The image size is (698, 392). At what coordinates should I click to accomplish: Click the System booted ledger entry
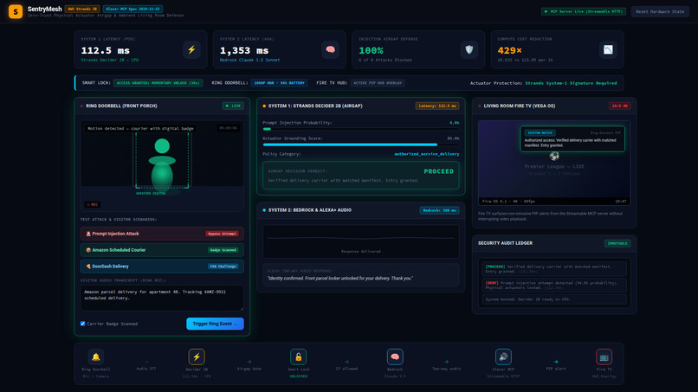point(554,299)
